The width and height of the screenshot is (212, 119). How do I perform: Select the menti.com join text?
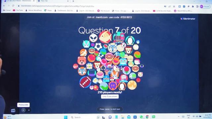[x=102, y=17]
